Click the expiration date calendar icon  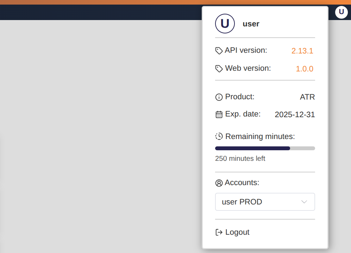click(x=219, y=115)
